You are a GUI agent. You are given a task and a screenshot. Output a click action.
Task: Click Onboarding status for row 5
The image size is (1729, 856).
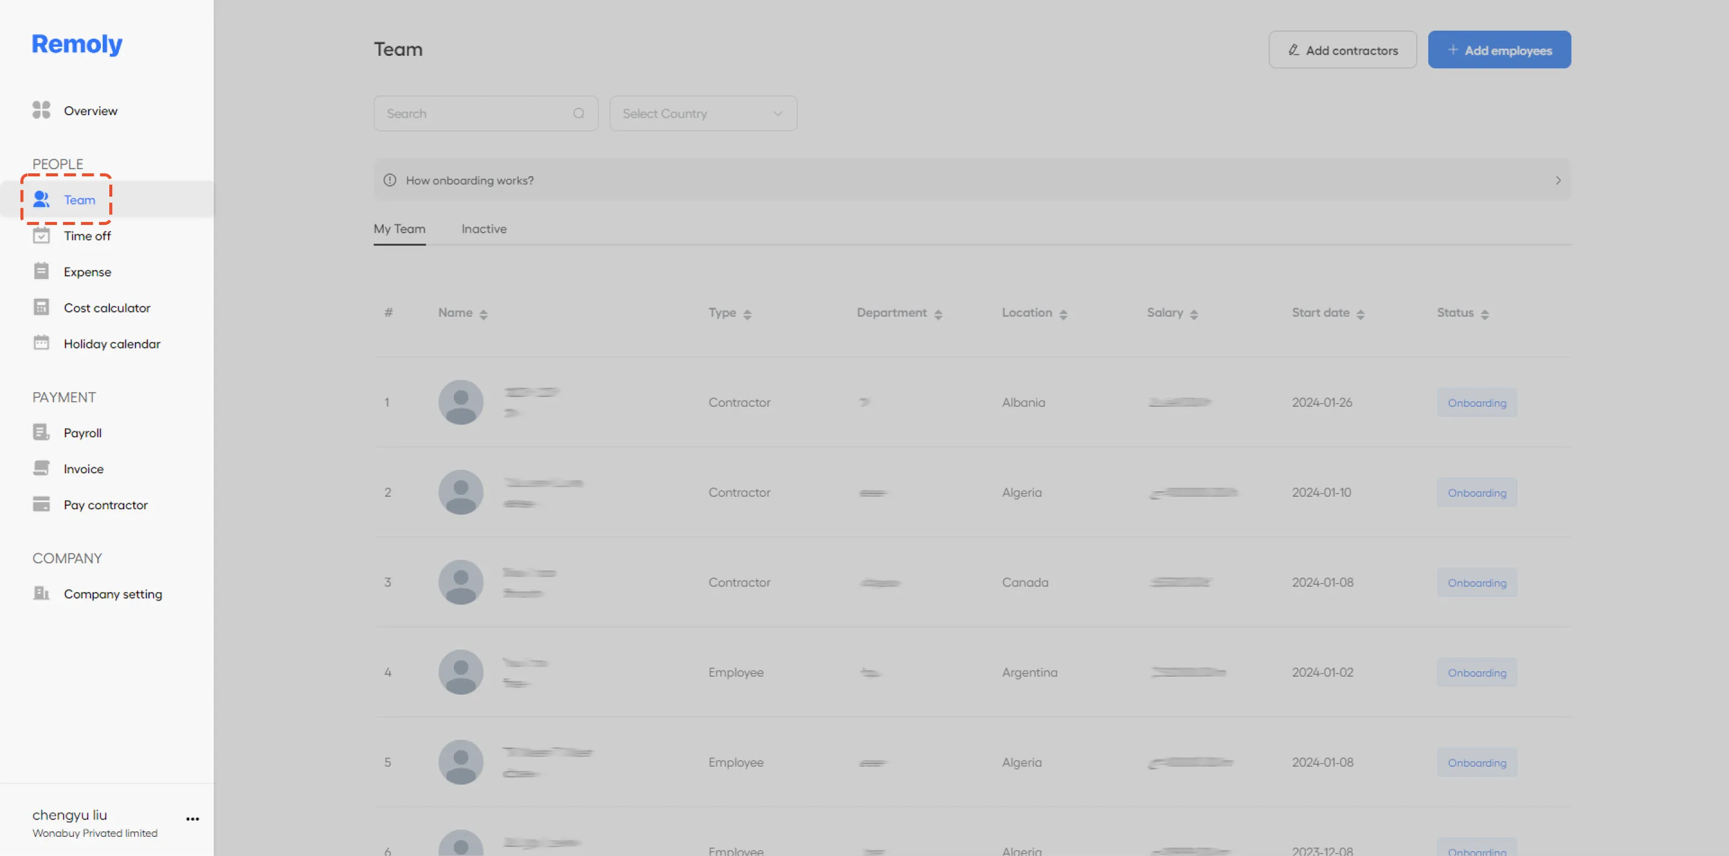click(x=1477, y=762)
